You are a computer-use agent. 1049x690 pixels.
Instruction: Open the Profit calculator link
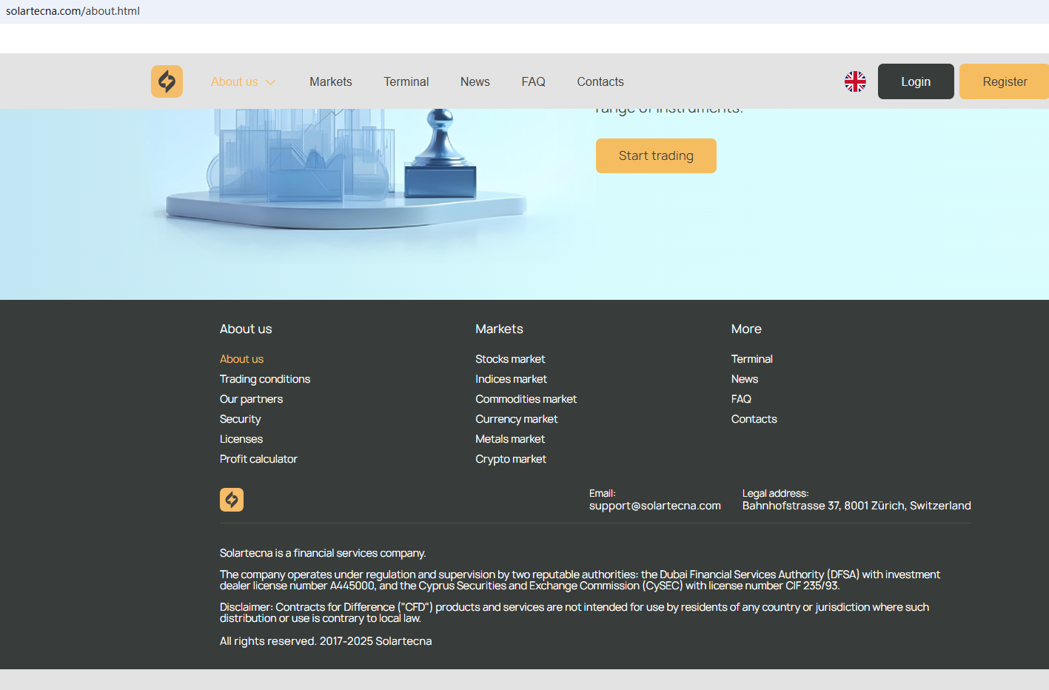[x=258, y=459]
